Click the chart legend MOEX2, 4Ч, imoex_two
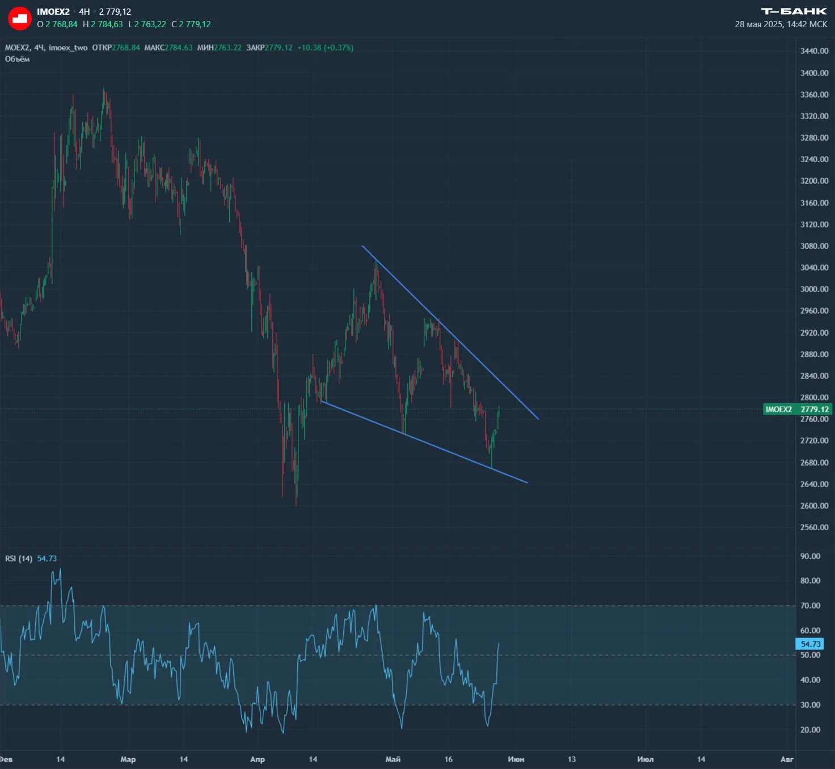835x769 pixels. 47,48
